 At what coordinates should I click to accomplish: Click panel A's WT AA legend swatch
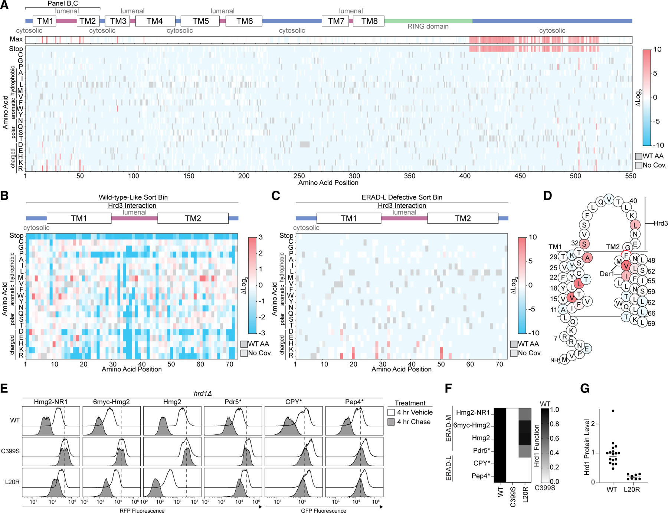pyautogui.click(x=638, y=156)
